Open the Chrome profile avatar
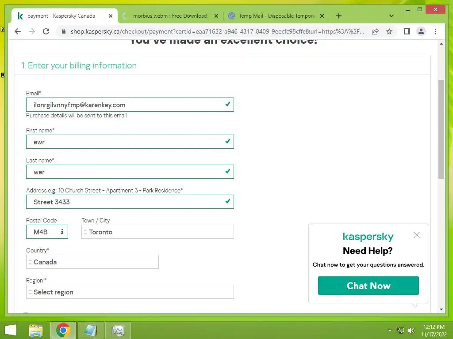 coord(421,31)
